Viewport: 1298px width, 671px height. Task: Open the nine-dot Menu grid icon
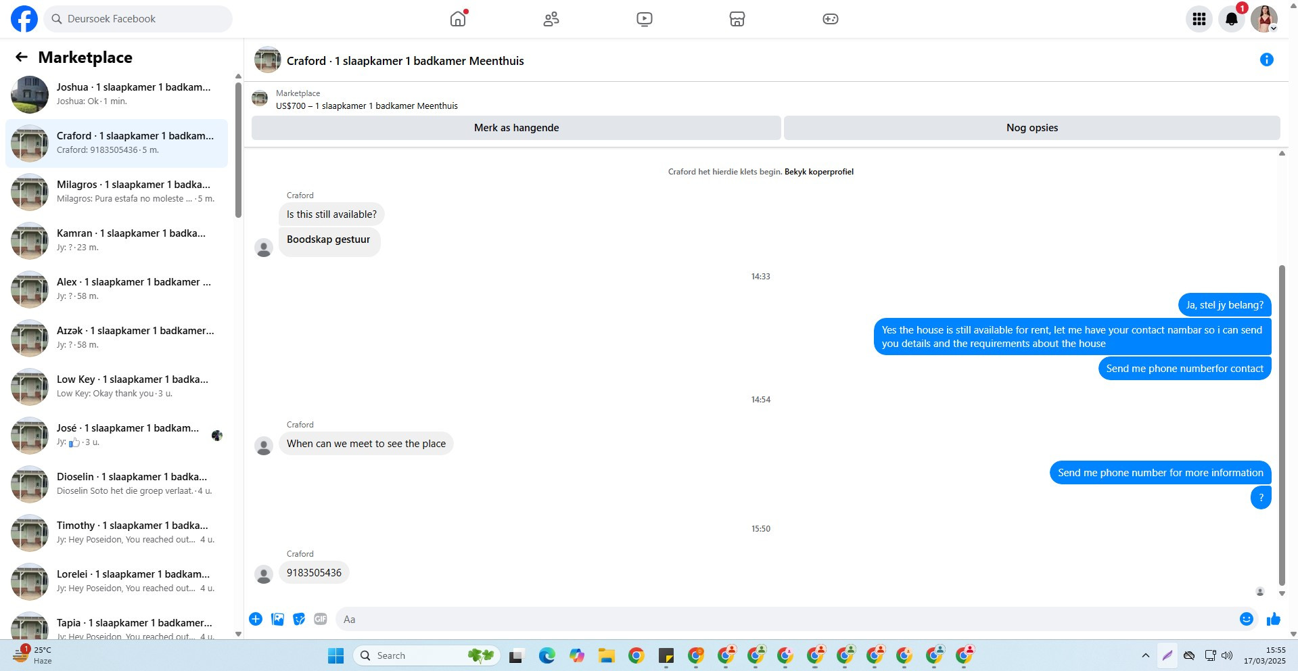pos(1199,19)
